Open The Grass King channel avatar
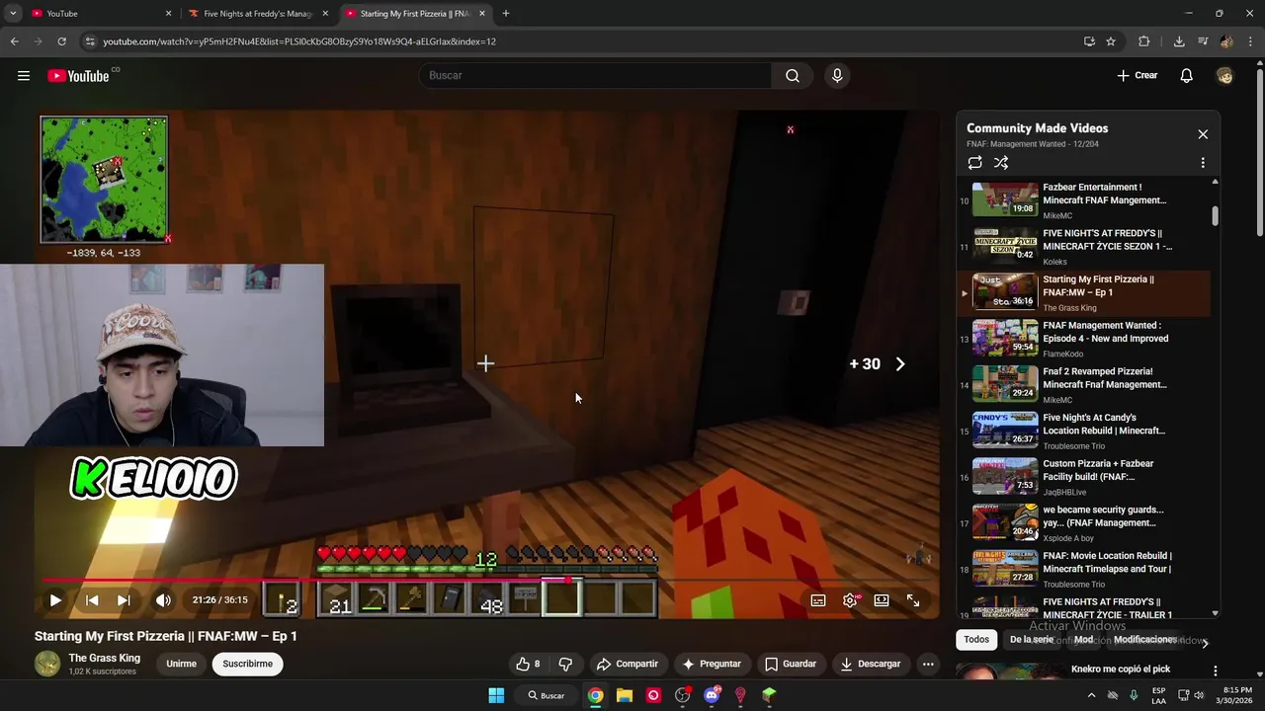 coord(47,664)
